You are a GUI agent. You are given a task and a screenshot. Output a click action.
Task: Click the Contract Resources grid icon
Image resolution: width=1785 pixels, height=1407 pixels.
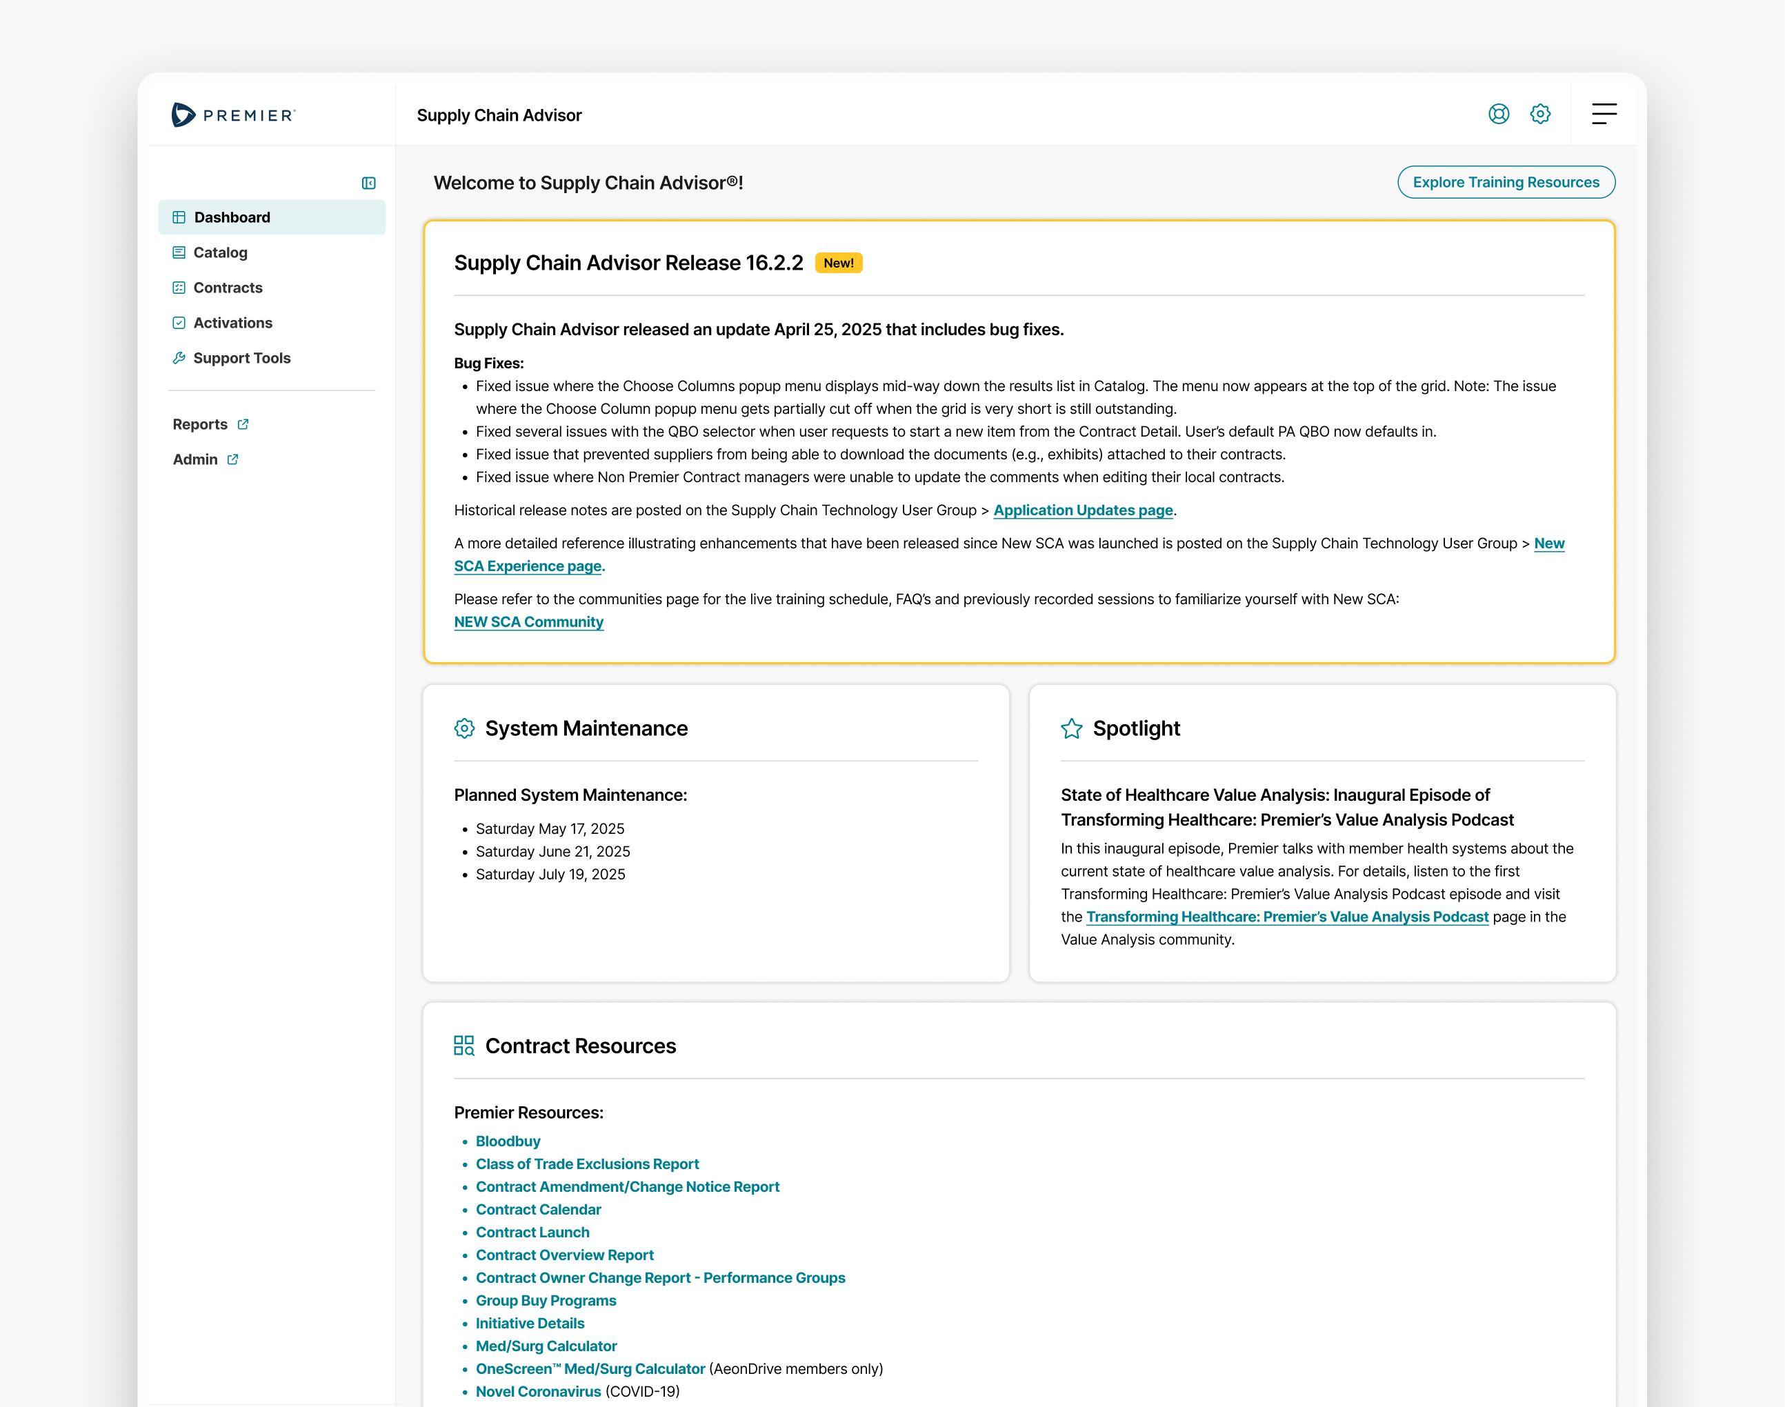(x=463, y=1046)
